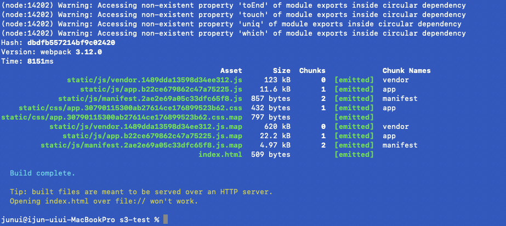Click the "Build complete." message
This screenshot has height=226, width=506.
pos(43,173)
